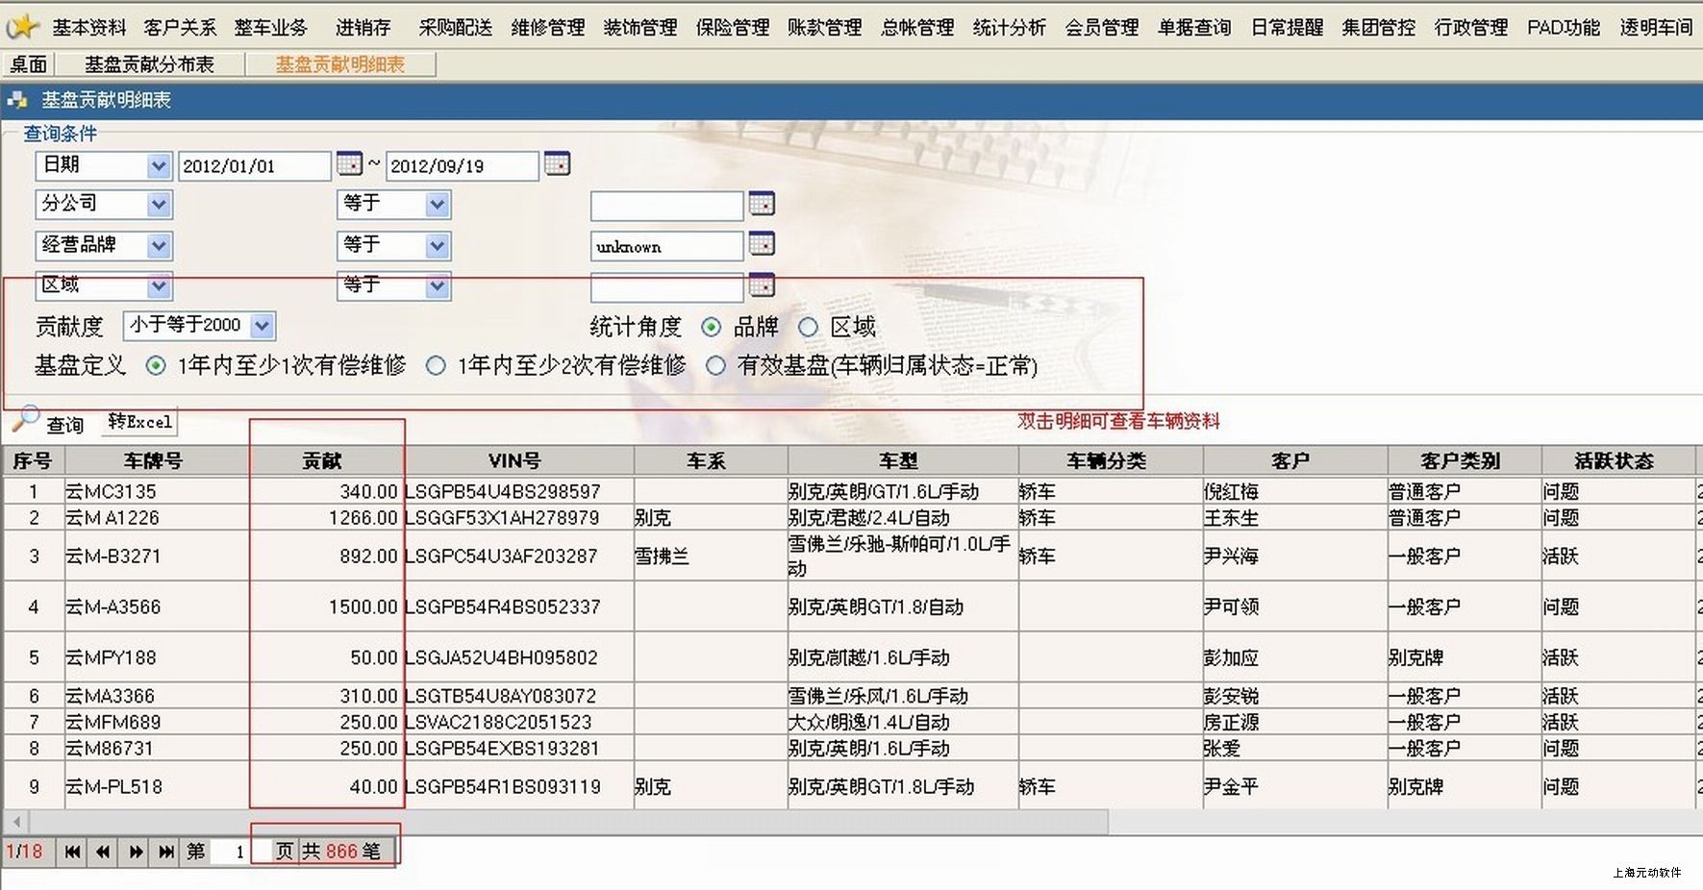The image size is (1703, 890).
Task: Select the 区域 statistics angle radio
Action: (x=809, y=328)
